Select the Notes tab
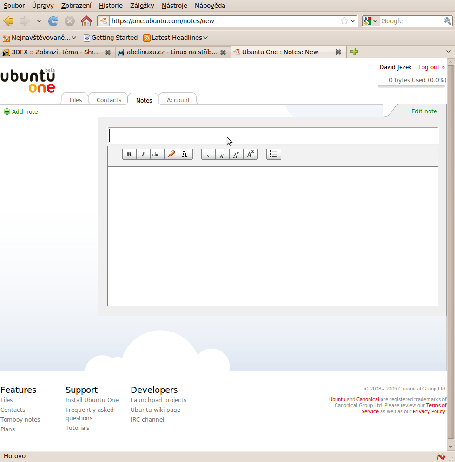 pos(144,100)
